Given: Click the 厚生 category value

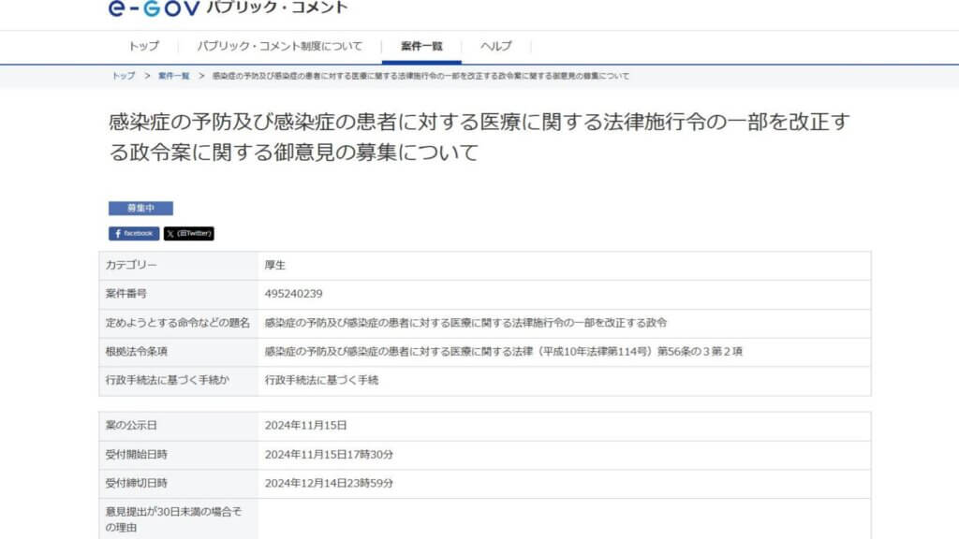Looking at the screenshot, I should pos(275,266).
